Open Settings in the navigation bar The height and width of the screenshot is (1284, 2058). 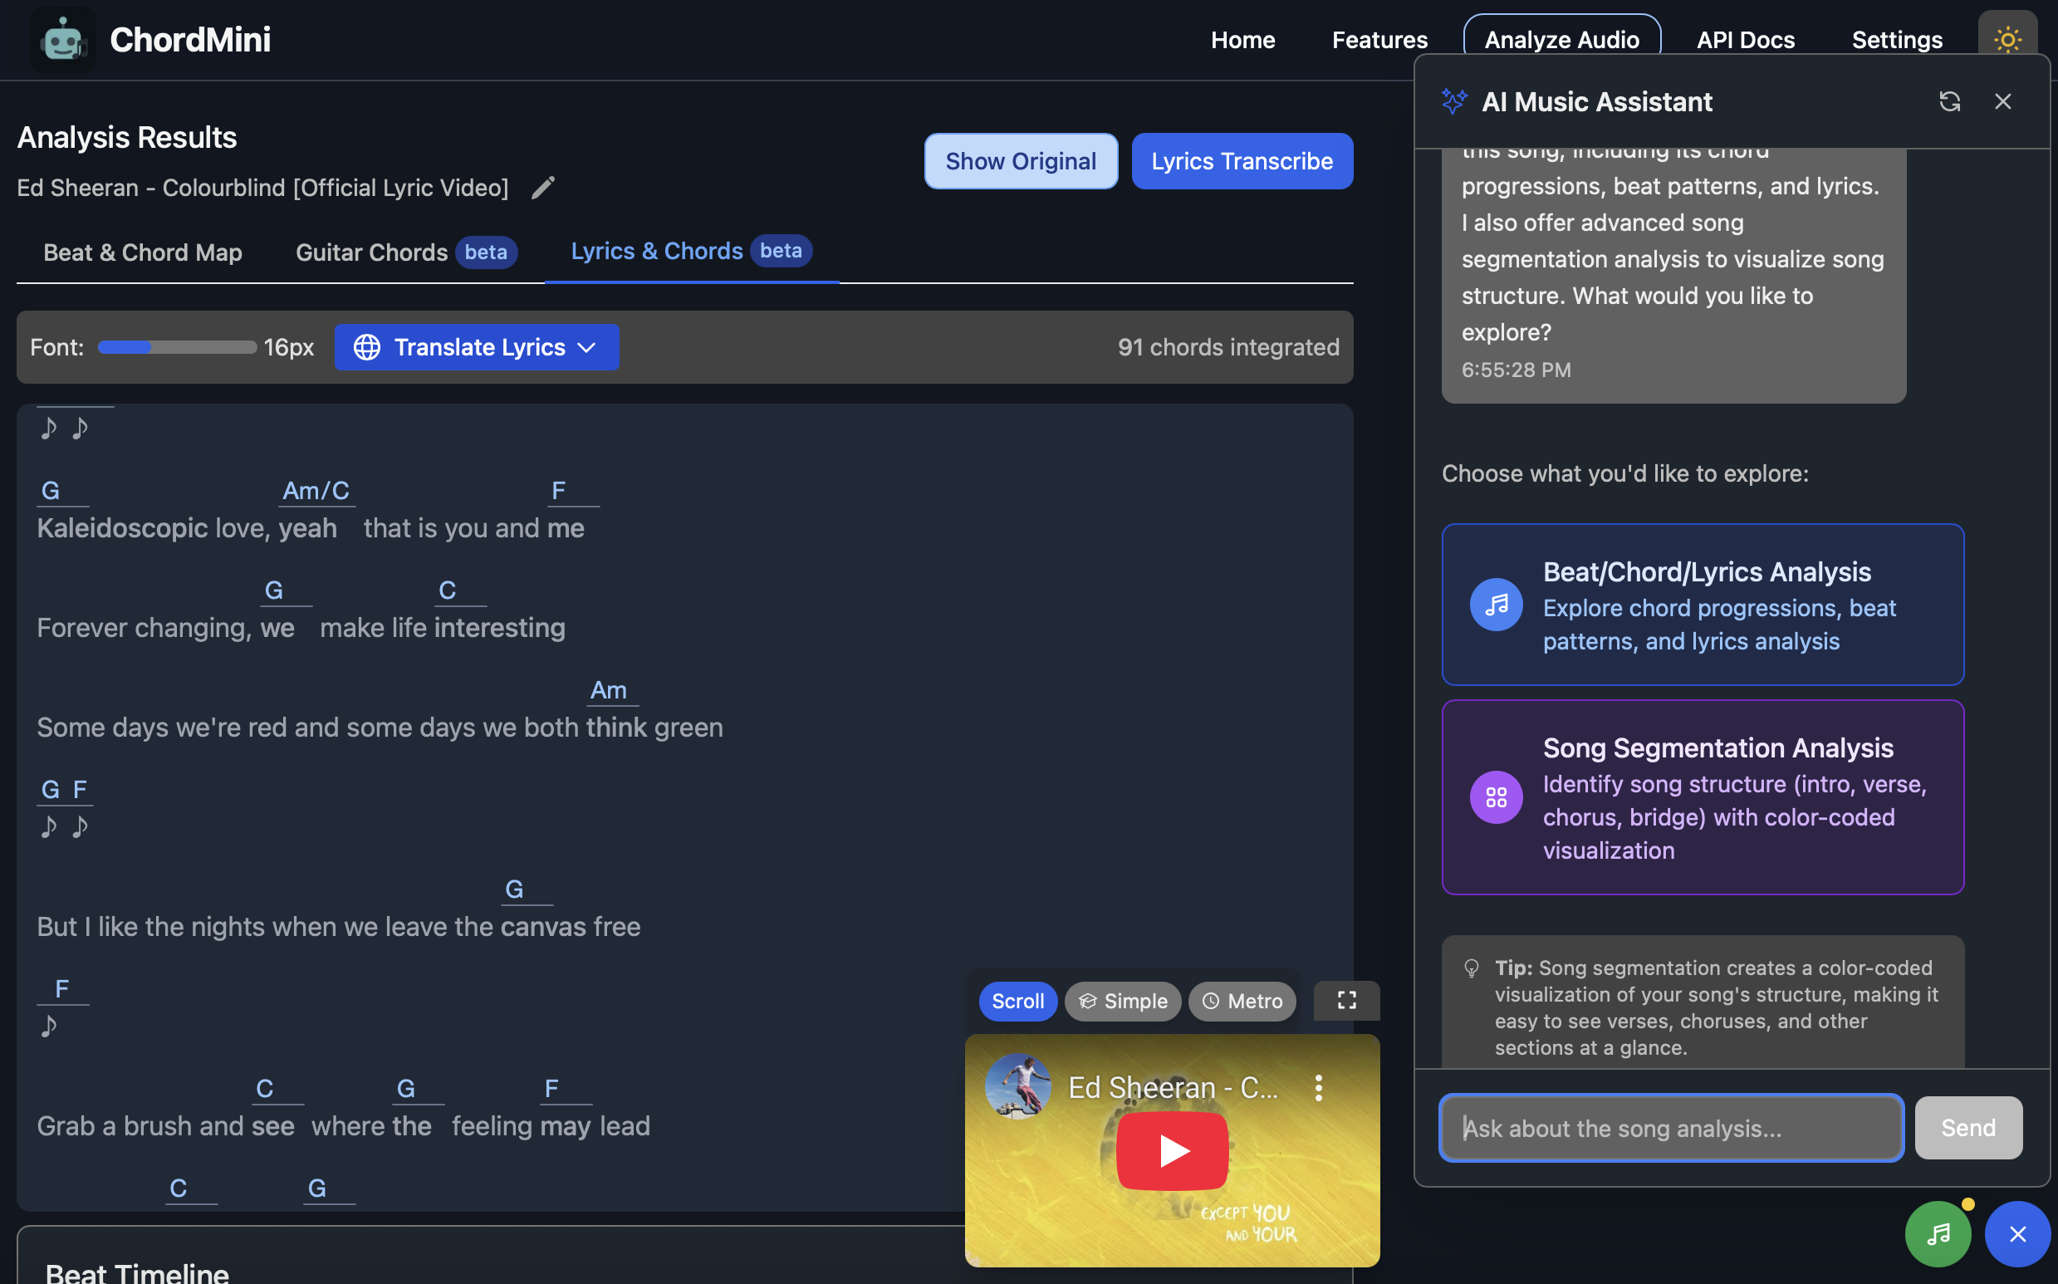1897,40
